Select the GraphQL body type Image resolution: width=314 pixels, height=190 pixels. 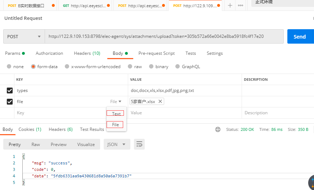(x=178, y=66)
